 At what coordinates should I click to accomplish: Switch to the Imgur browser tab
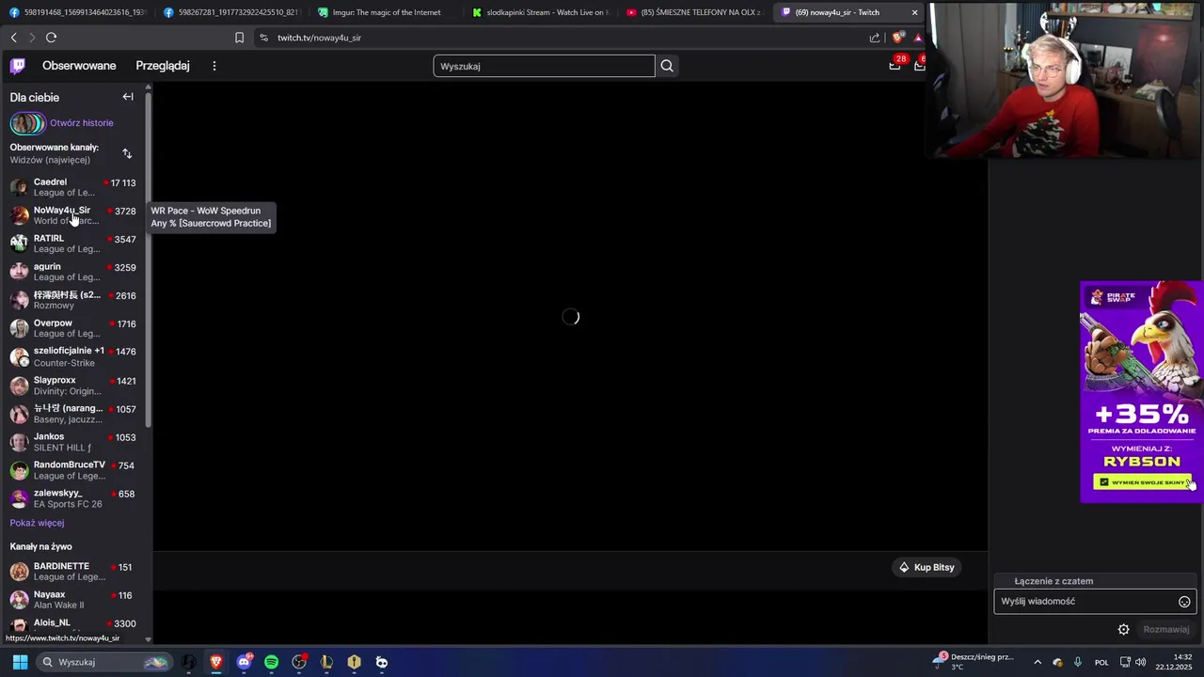(386, 12)
